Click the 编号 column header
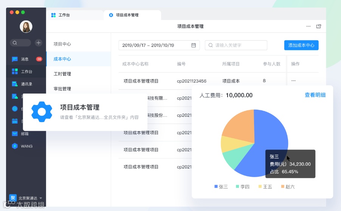 pyautogui.click(x=181, y=64)
